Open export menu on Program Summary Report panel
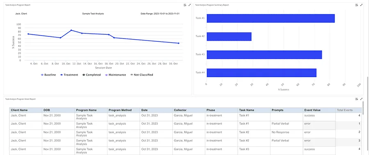Viewport: 369px width, 155px height. 357,5
